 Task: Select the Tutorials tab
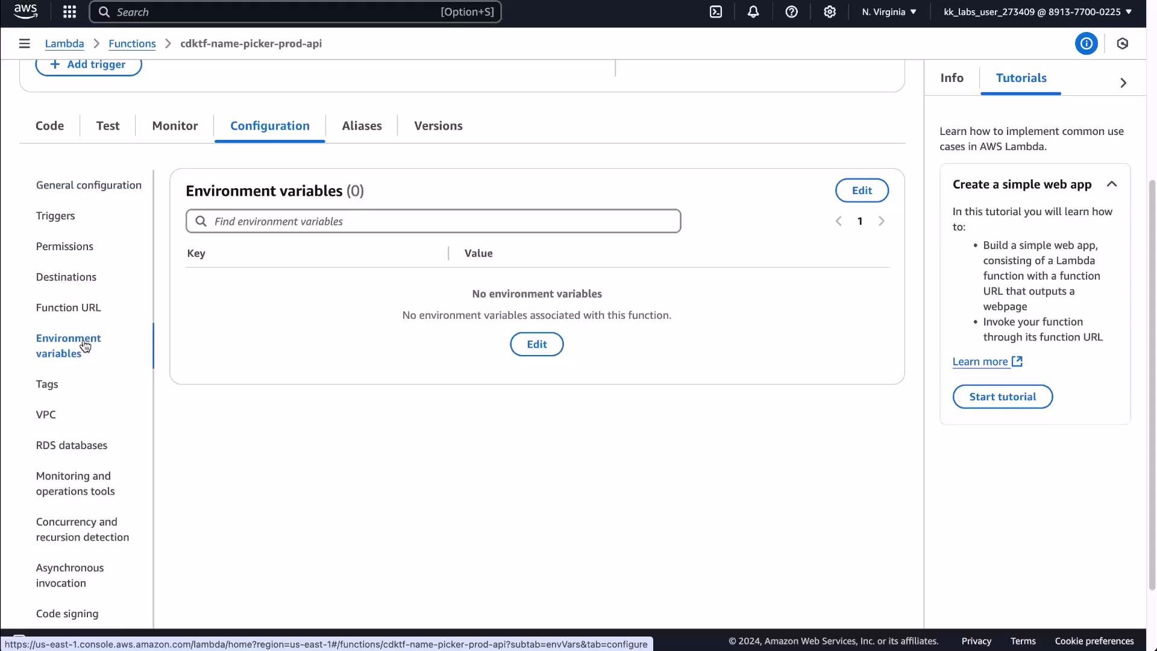pyautogui.click(x=1021, y=78)
